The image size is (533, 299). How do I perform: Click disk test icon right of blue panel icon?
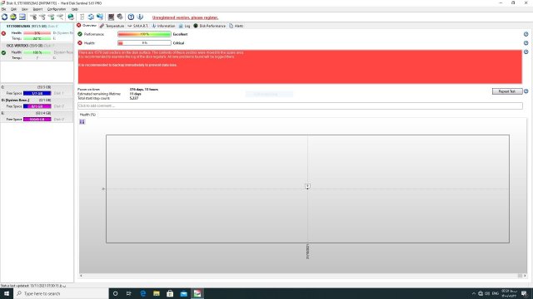(33, 17)
